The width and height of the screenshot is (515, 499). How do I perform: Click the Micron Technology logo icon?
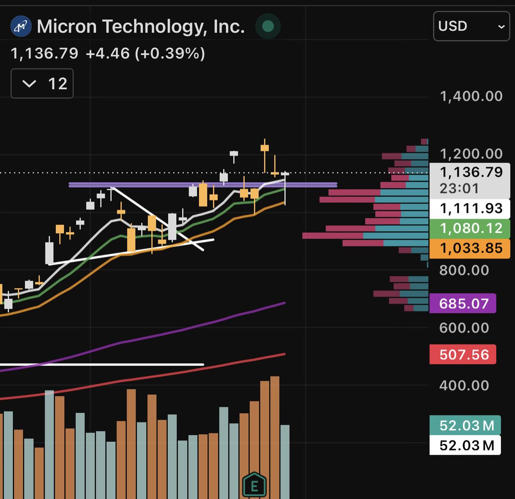21,27
